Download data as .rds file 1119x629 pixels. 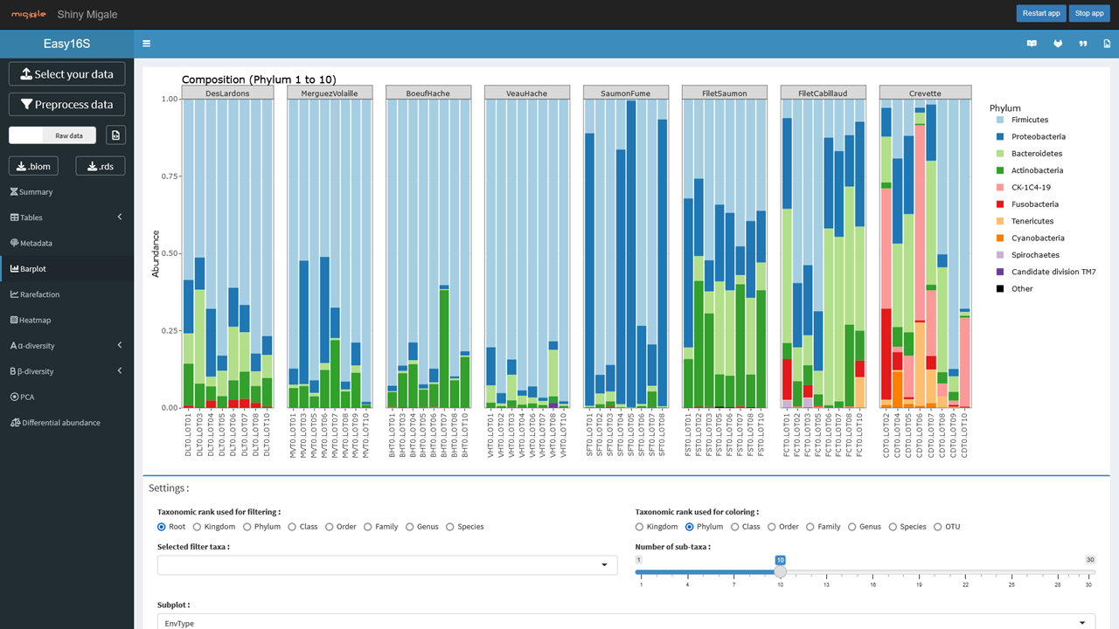[x=101, y=166]
